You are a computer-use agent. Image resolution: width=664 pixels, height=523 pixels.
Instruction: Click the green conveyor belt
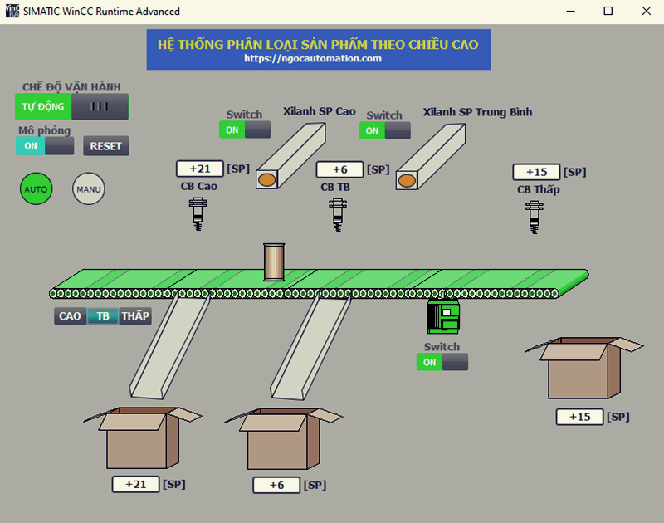point(319,283)
